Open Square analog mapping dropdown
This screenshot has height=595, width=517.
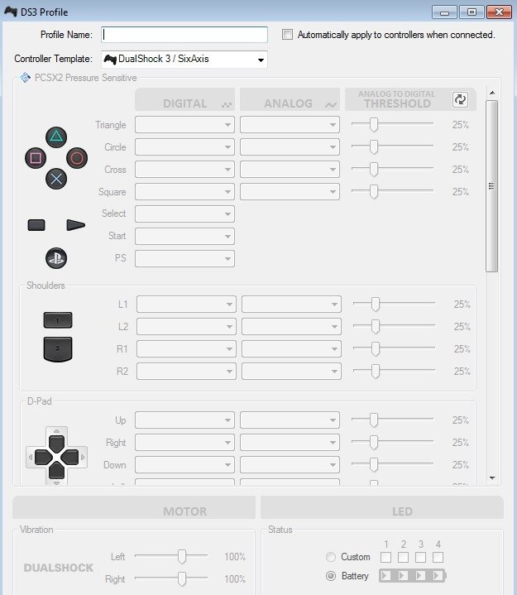pos(290,192)
